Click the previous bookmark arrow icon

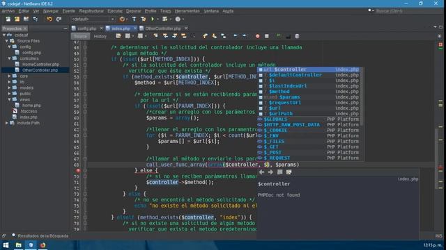point(206,36)
